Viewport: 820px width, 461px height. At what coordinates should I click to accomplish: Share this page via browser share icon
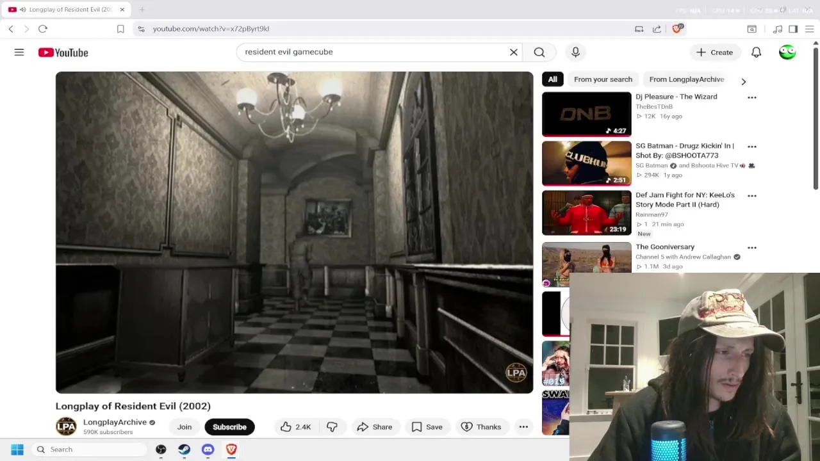657,29
